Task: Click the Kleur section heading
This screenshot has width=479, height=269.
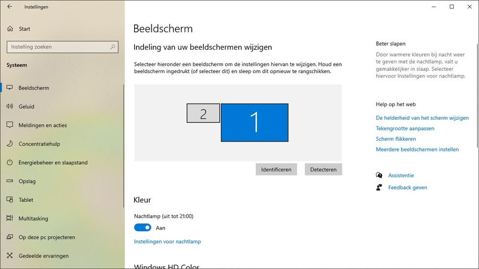Action: 142,200
